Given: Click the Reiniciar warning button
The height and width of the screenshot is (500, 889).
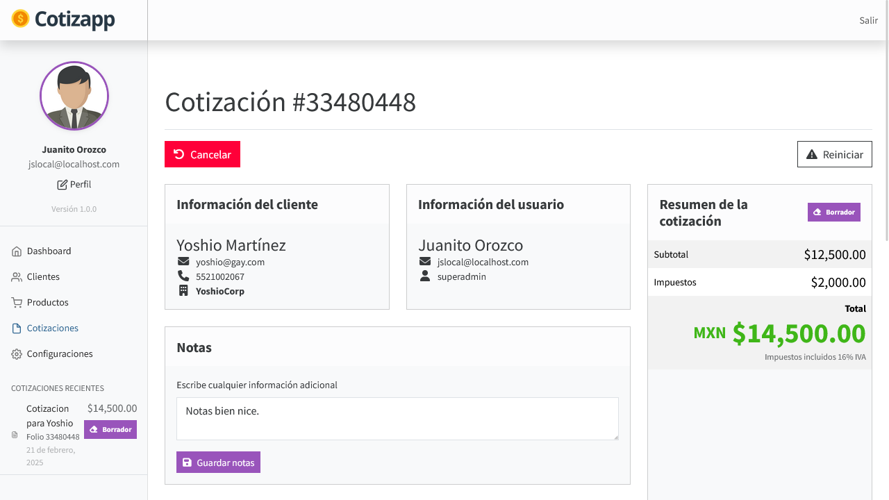Looking at the screenshot, I should pos(835,154).
